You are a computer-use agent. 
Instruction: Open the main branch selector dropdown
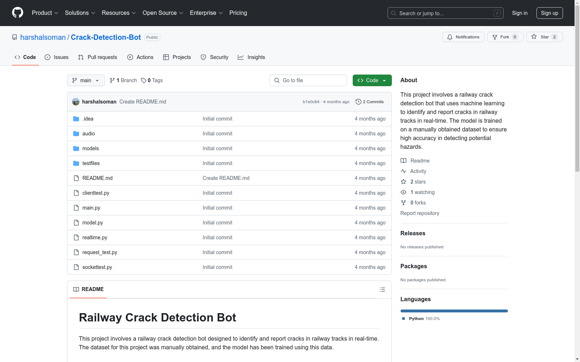coord(86,80)
